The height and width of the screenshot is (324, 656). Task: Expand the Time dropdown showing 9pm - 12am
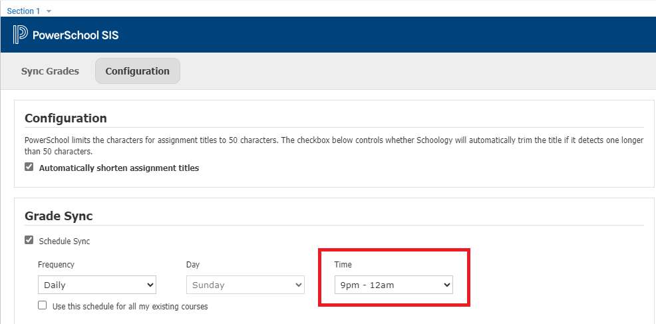(x=393, y=285)
